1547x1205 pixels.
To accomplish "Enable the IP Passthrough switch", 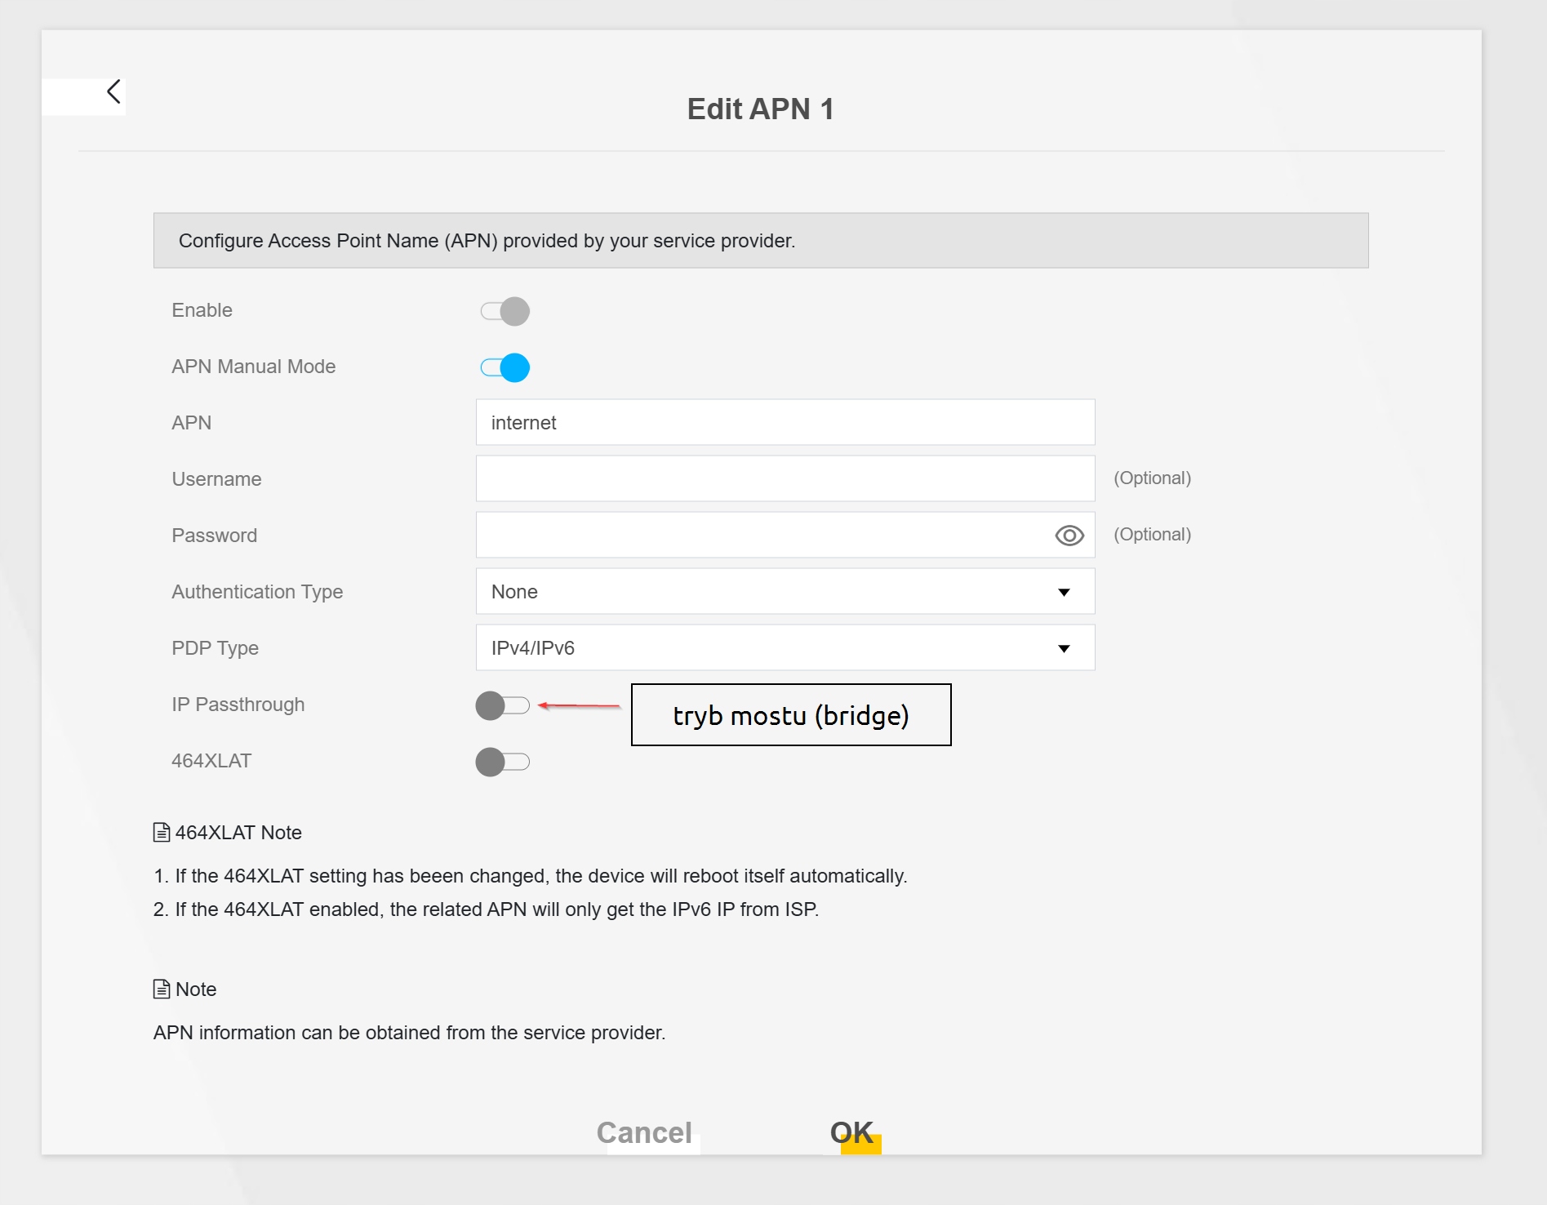I will [x=502, y=705].
